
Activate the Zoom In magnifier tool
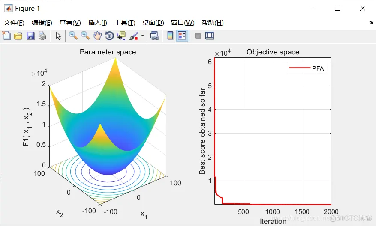[x=73, y=36]
